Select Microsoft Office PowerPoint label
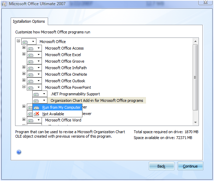 click(x=68, y=87)
